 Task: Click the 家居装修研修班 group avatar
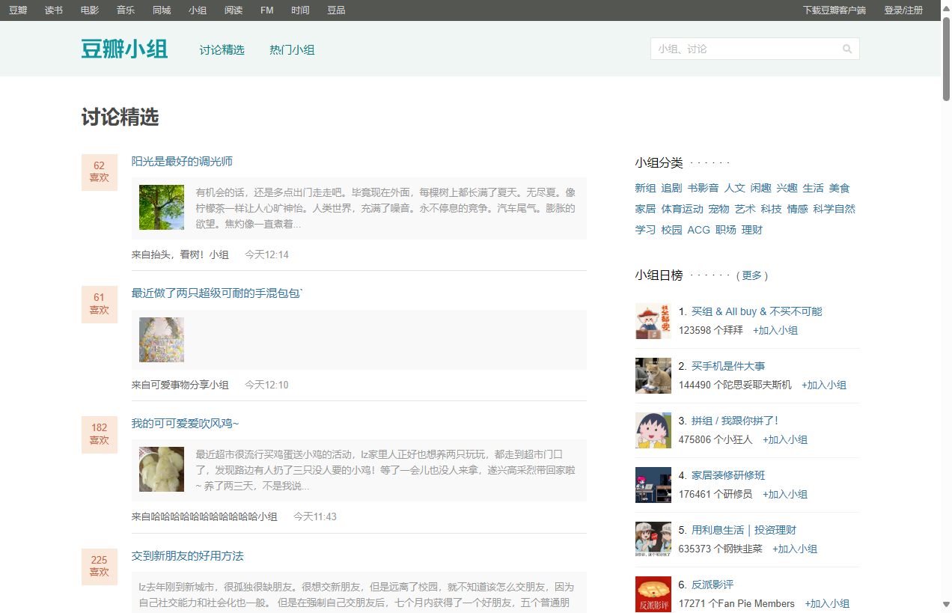[653, 485]
